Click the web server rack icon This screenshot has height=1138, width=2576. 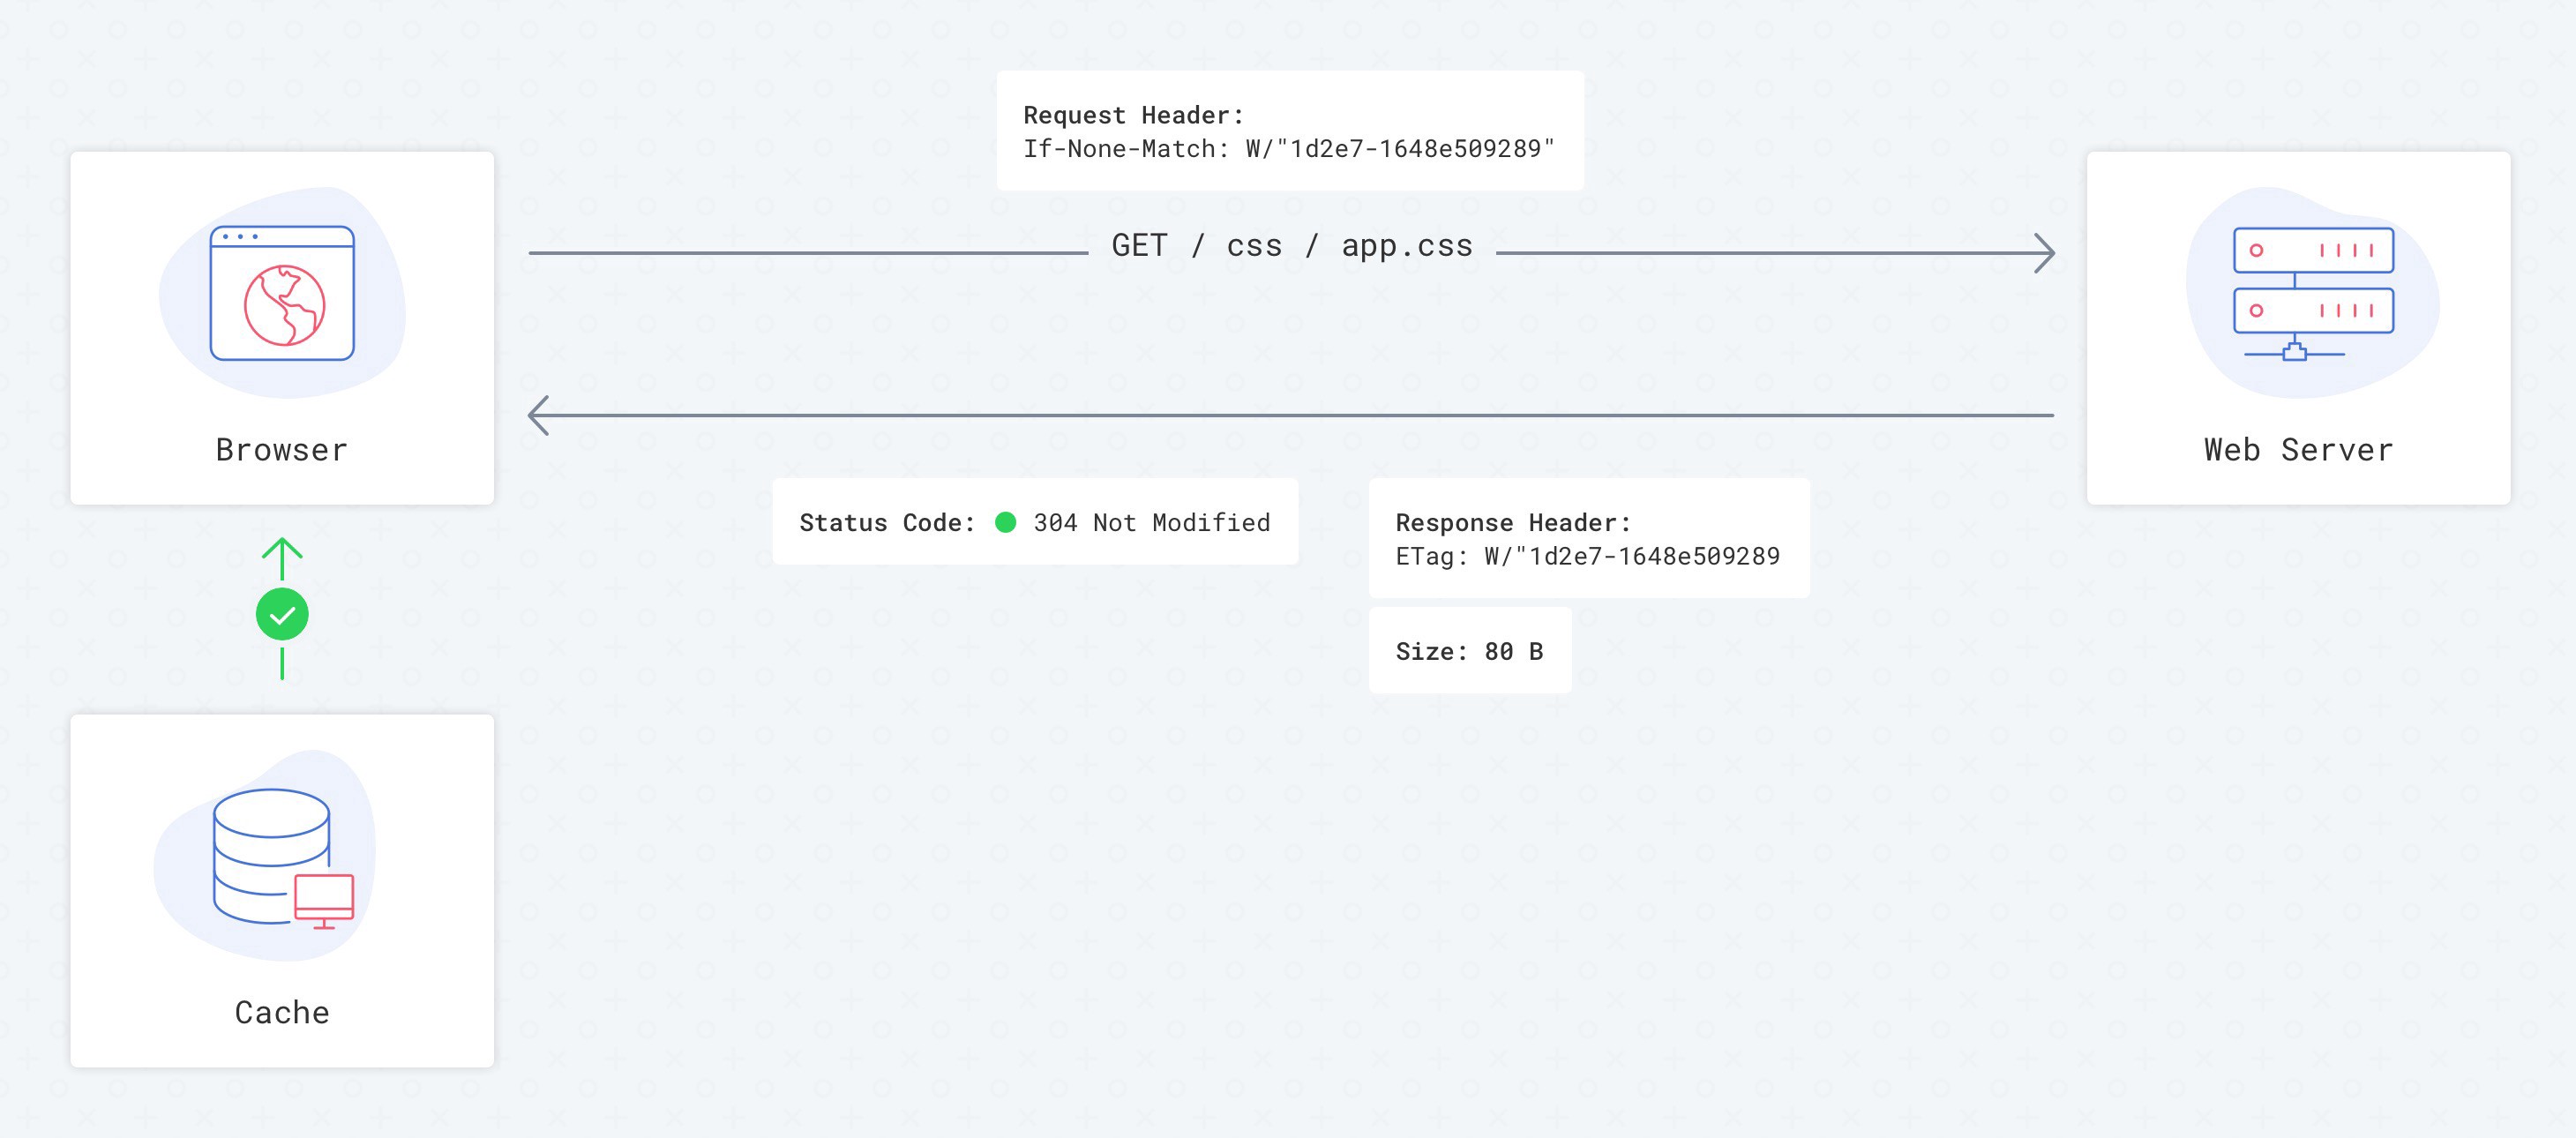click(2313, 293)
